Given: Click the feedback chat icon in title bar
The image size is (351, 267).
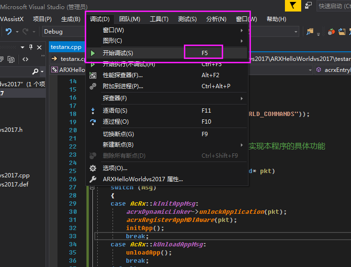Looking at the screenshot, I should (x=308, y=5).
